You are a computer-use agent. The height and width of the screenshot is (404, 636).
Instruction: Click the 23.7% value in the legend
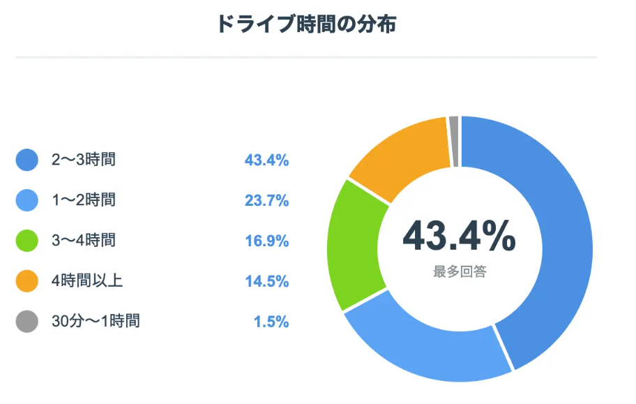(x=266, y=201)
